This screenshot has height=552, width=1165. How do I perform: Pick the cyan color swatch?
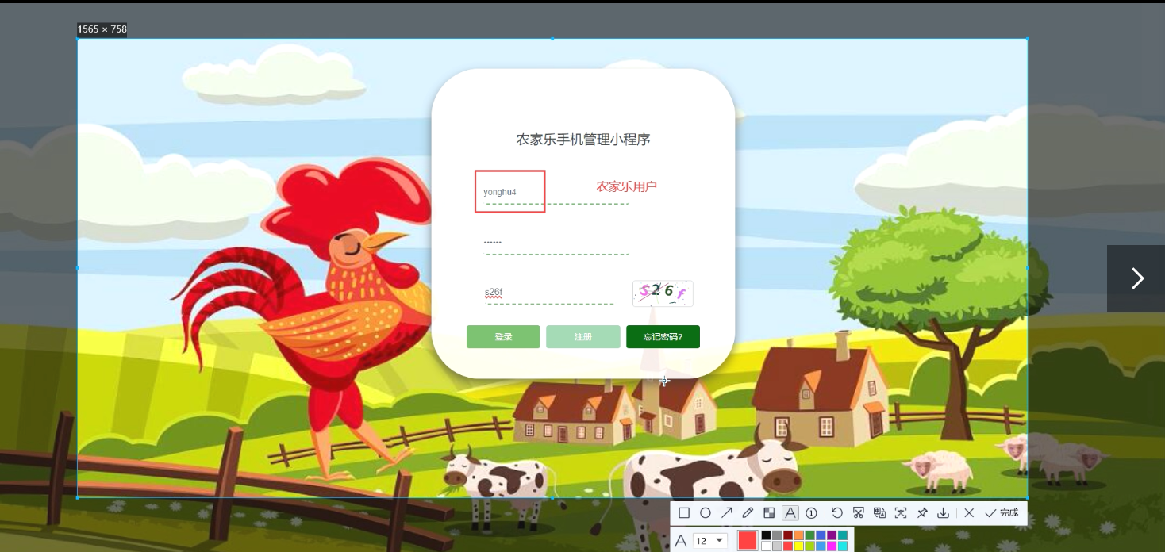[x=843, y=546]
